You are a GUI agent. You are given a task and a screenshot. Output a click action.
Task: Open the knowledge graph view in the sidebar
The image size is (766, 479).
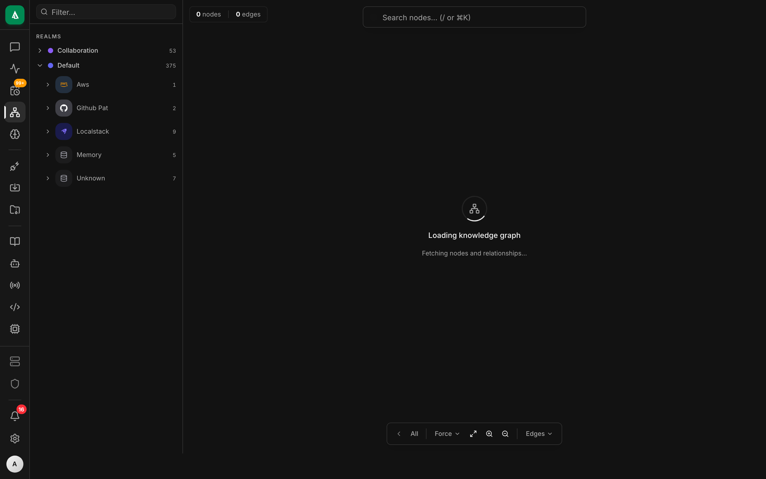pos(15,112)
